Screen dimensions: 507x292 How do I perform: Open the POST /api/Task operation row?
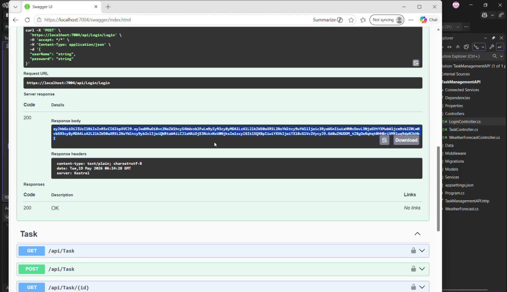click(x=223, y=269)
